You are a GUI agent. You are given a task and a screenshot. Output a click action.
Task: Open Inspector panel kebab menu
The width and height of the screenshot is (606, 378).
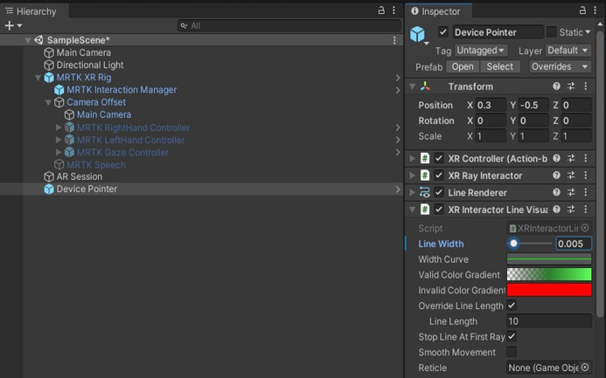coord(596,10)
